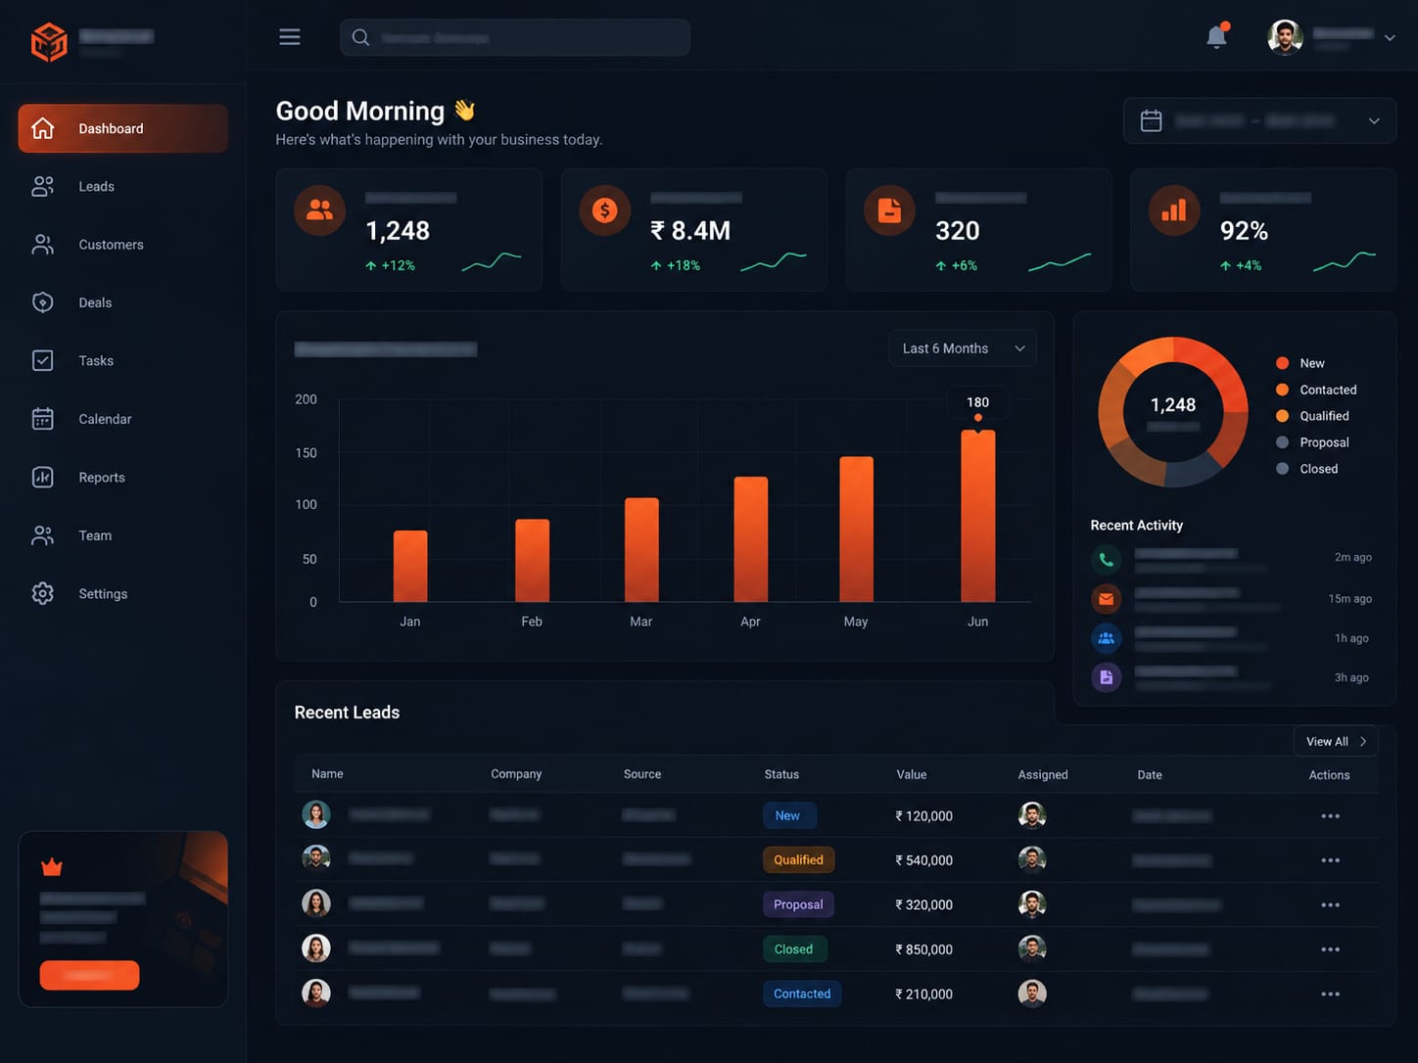Toggle the hamburger menu icon
The width and height of the screenshot is (1418, 1063).
click(x=290, y=37)
